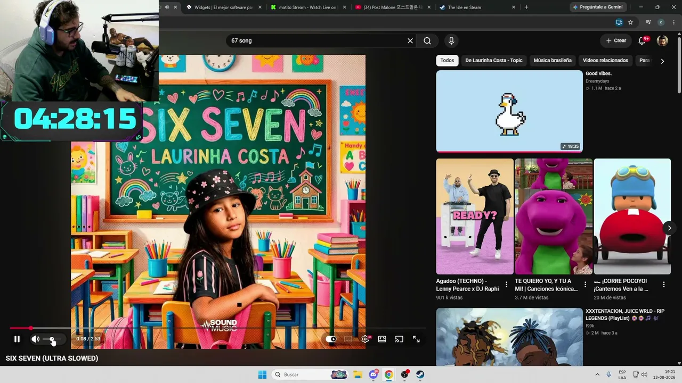Viewport: 682px width, 383px height.
Task: Open the 'Good vibes.' video title
Action: click(x=598, y=73)
